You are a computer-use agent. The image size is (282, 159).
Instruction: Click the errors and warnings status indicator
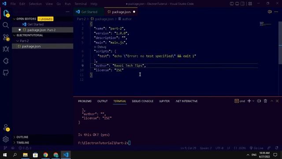(25, 148)
